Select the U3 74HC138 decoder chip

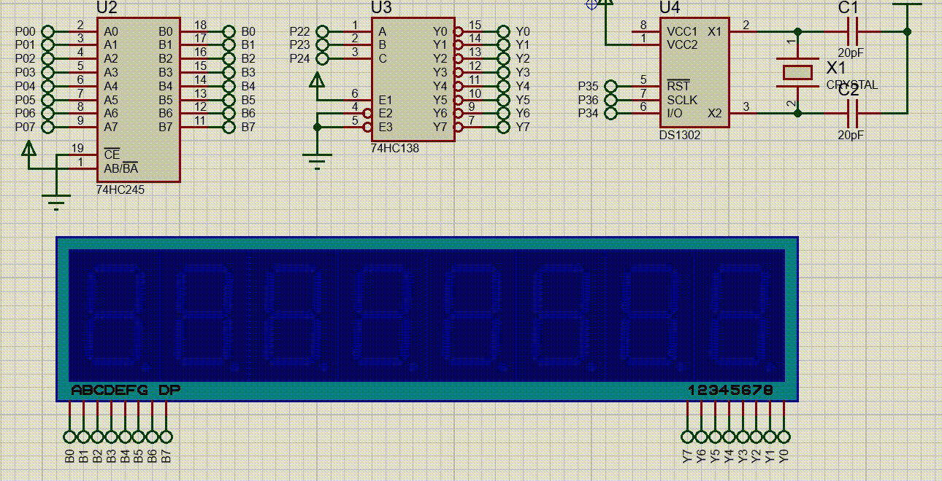click(413, 79)
